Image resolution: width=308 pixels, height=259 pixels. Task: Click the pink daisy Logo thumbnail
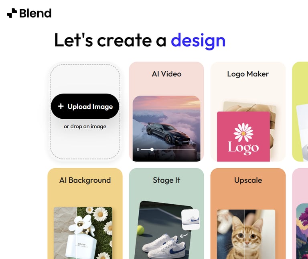pos(243,136)
